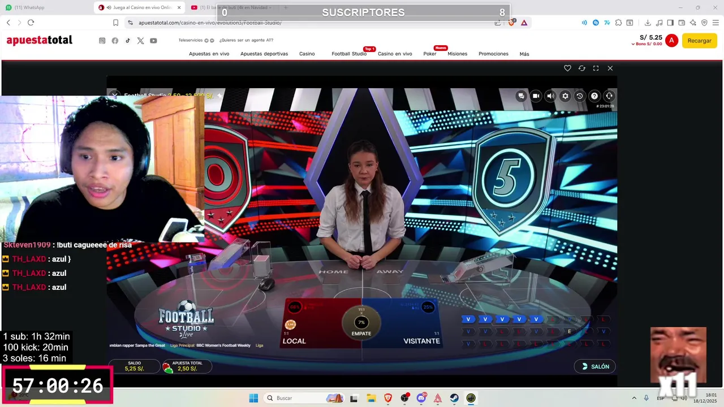The width and height of the screenshot is (724, 407).
Task: Open Brave Shields lion icon
Action: (x=511, y=23)
